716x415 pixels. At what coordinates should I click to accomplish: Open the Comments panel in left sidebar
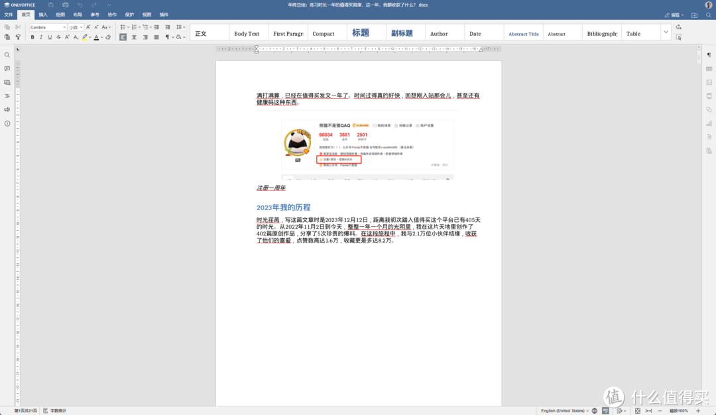(x=7, y=69)
